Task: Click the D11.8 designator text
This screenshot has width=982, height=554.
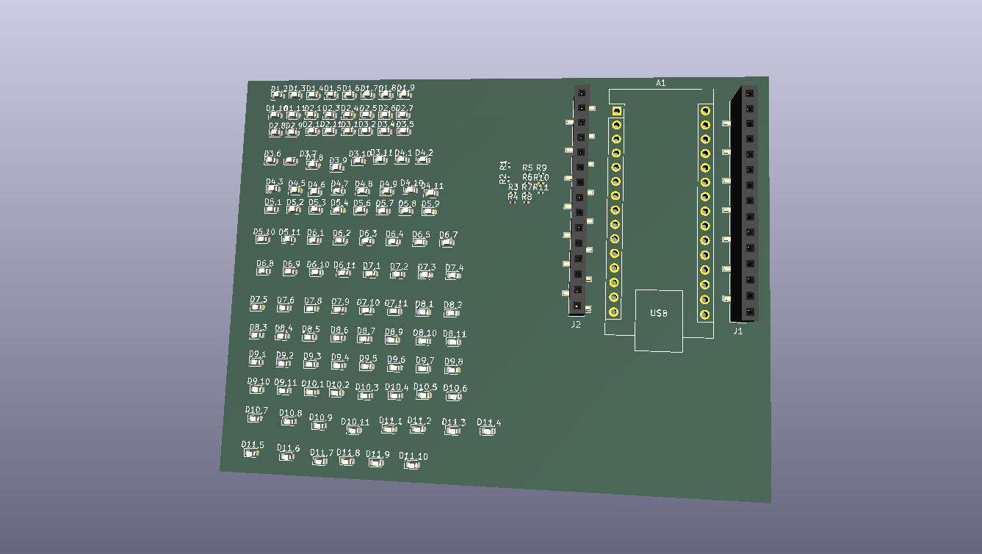Action: click(x=348, y=453)
